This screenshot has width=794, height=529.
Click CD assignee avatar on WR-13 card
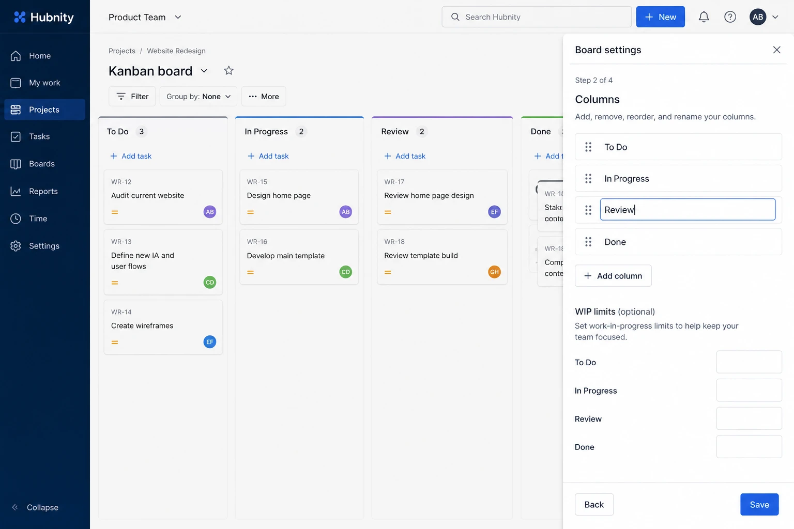210,283
